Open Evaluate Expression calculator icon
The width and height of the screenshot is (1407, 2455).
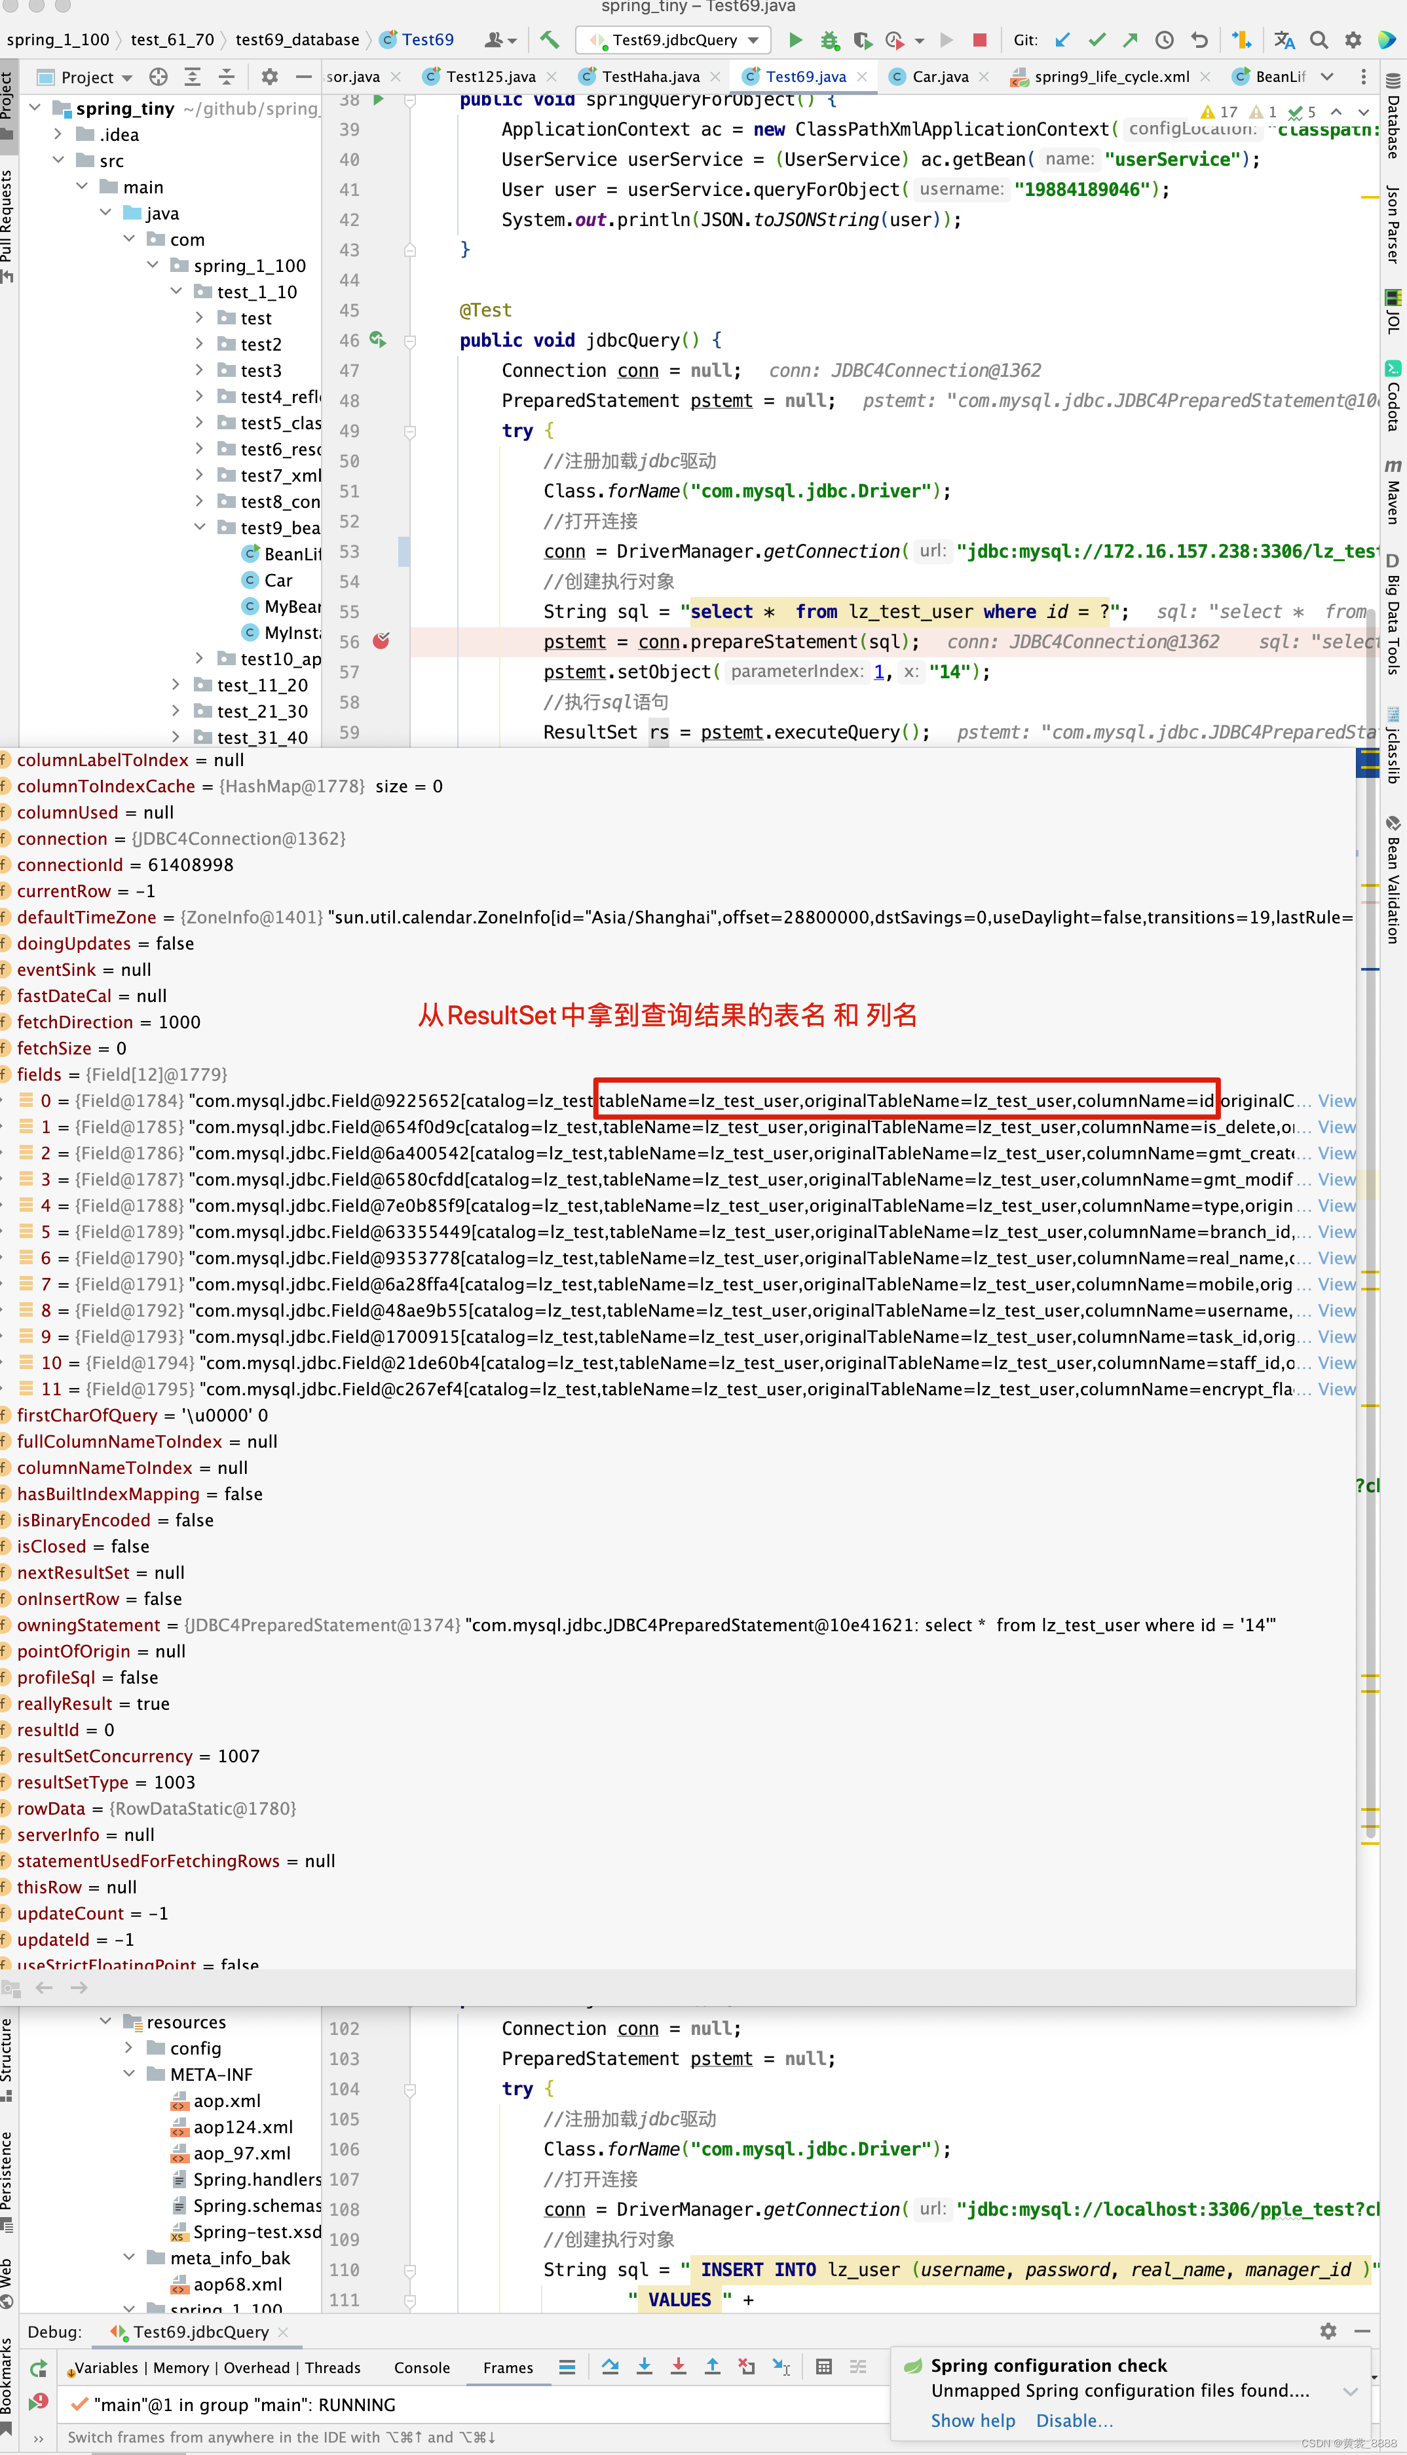823,2366
